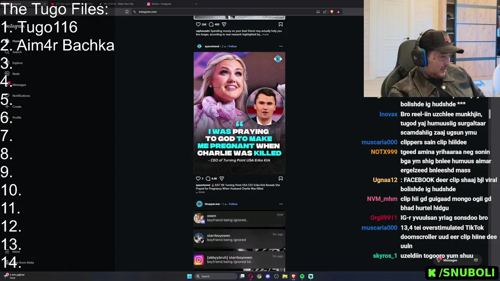Like the raphousetv post showing 26K likes
Image resolution: width=500 pixels, height=281 pixels.
pyautogui.click(x=198, y=24)
